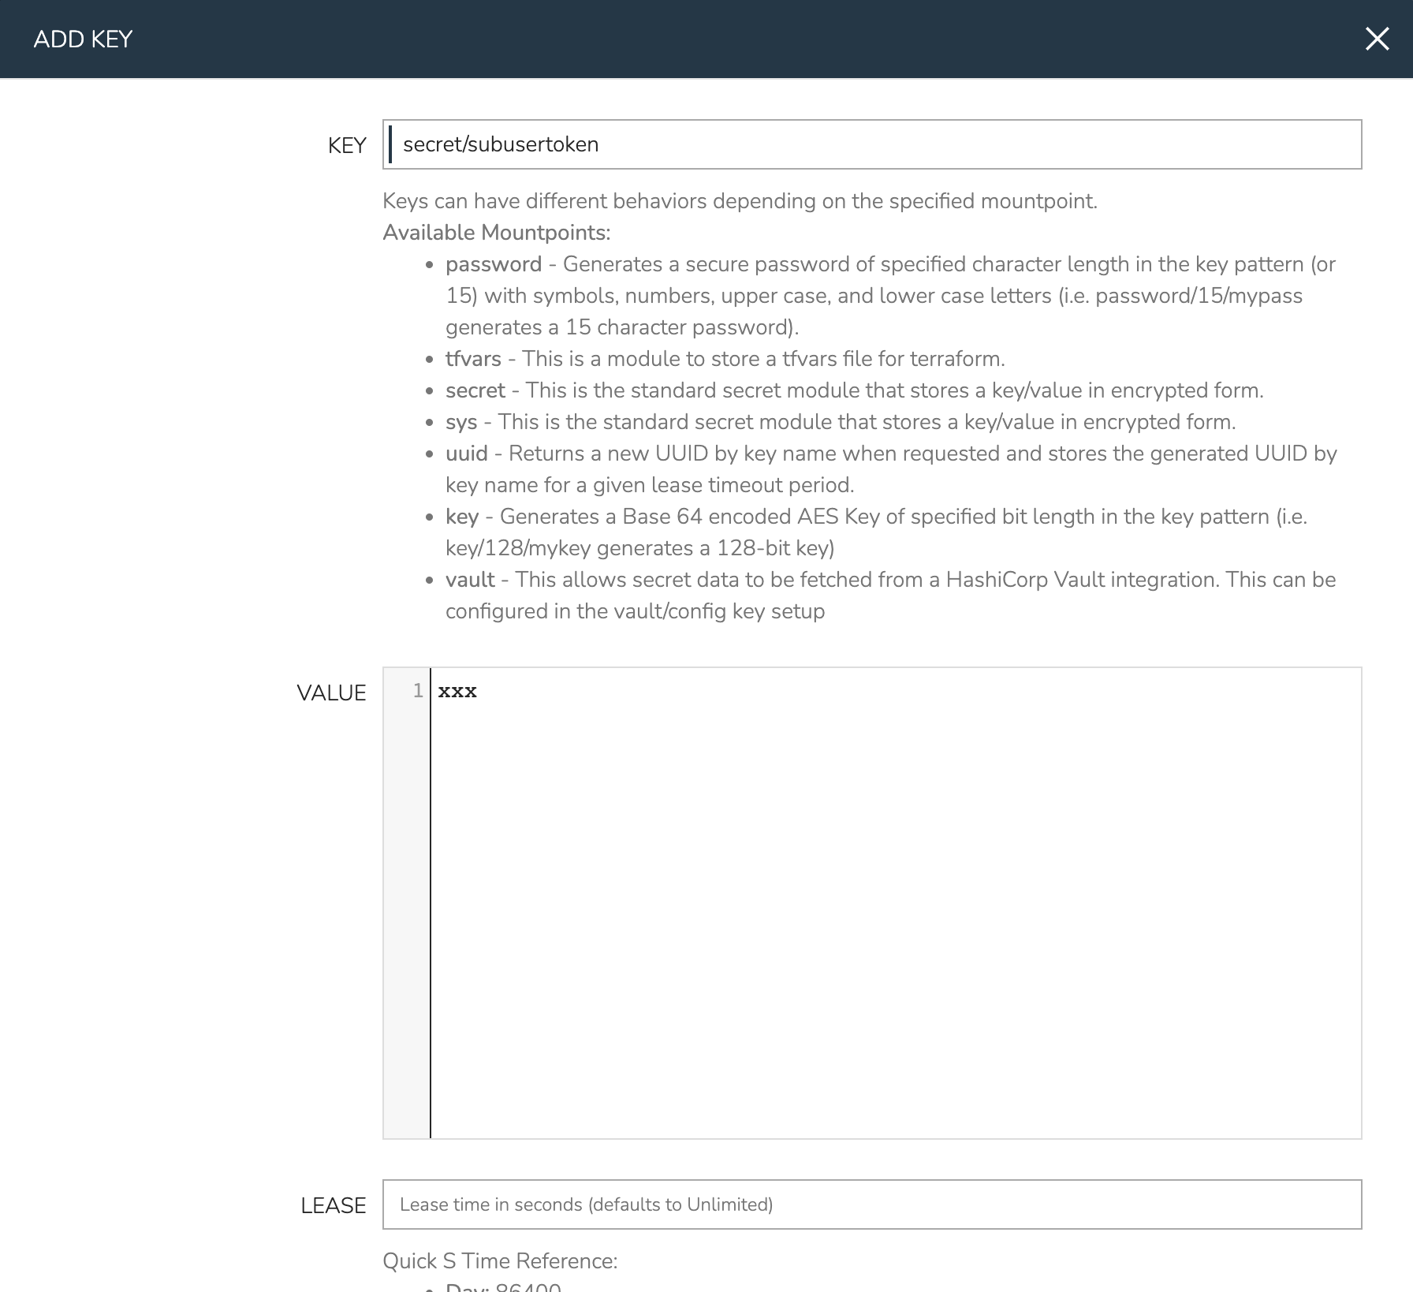Click the ADD KEY dialog title
The width and height of the screenshot is (1413, 1292).
pyautogui.click(x=83, y=39)
